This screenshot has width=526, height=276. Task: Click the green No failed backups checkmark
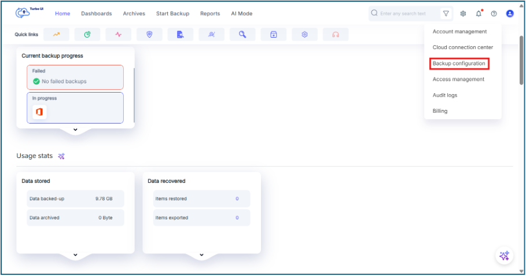coord(36,81)
